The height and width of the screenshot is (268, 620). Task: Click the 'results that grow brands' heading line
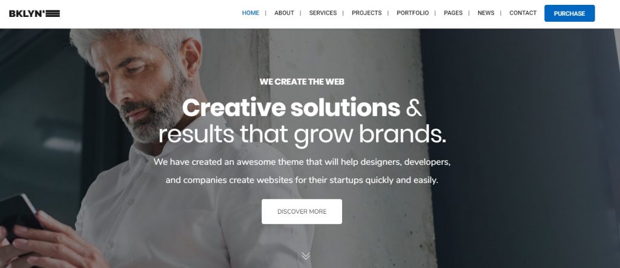pyautogui.click(x=302, y=135)
